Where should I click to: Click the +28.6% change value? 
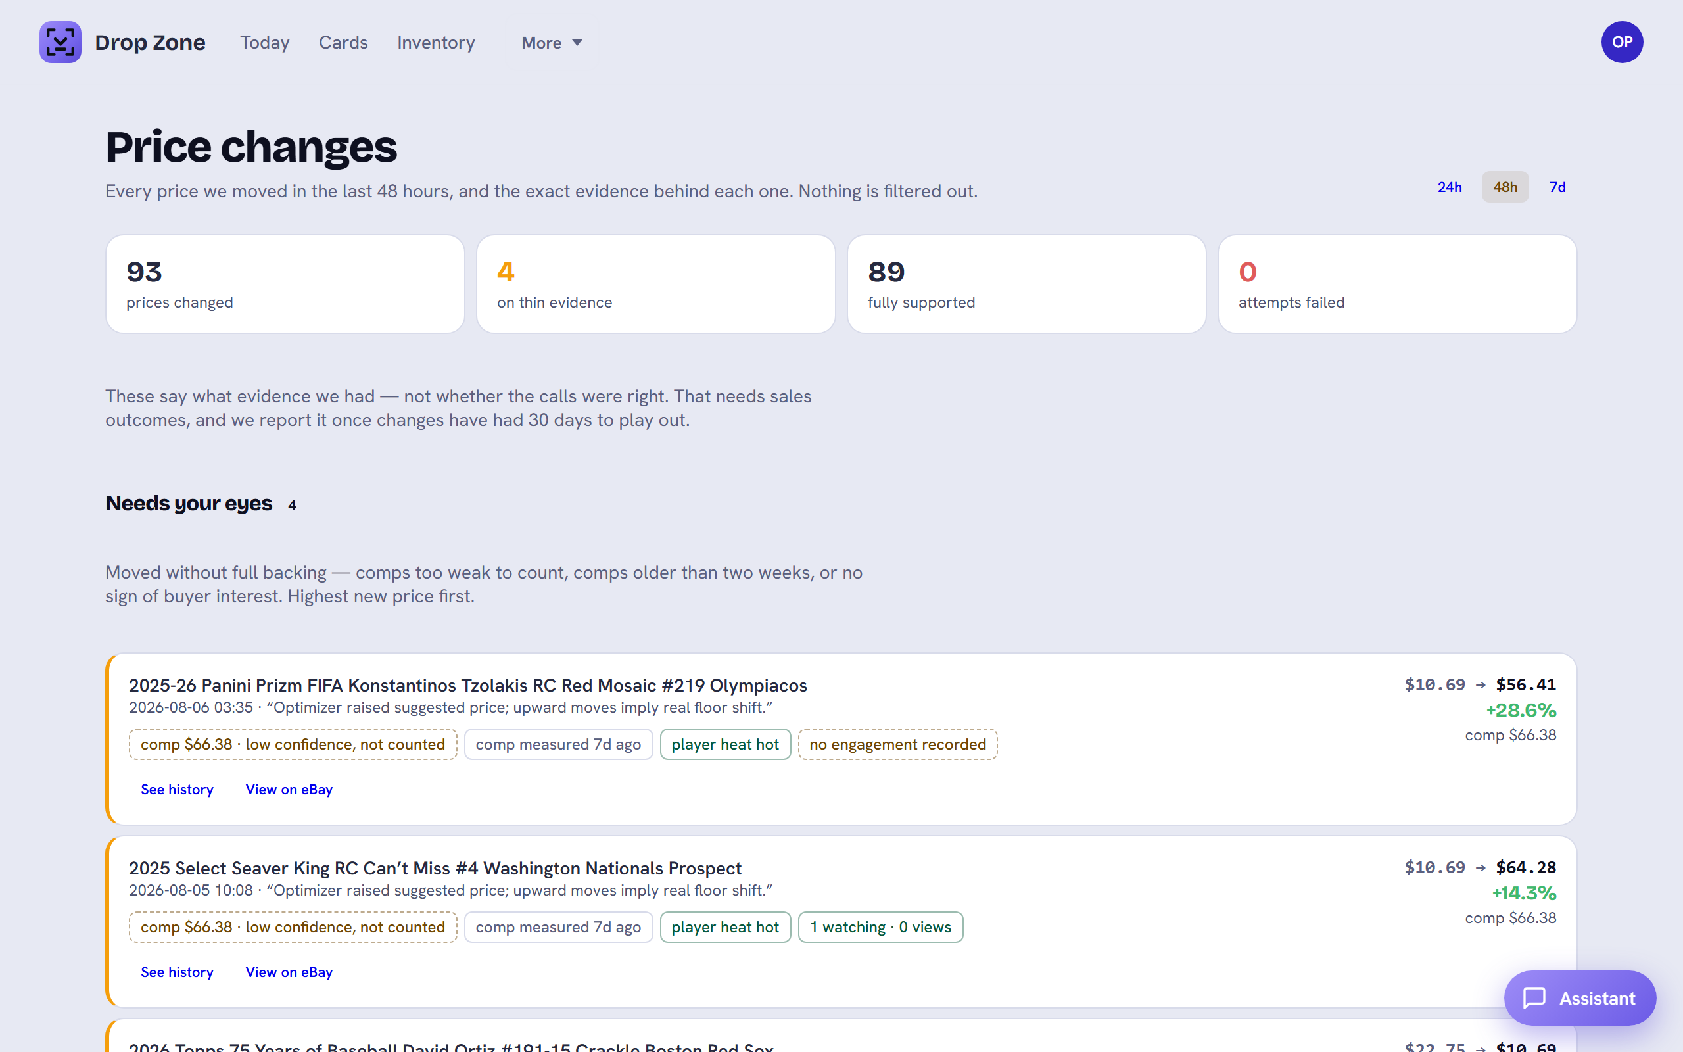(x=1521, y=710)
